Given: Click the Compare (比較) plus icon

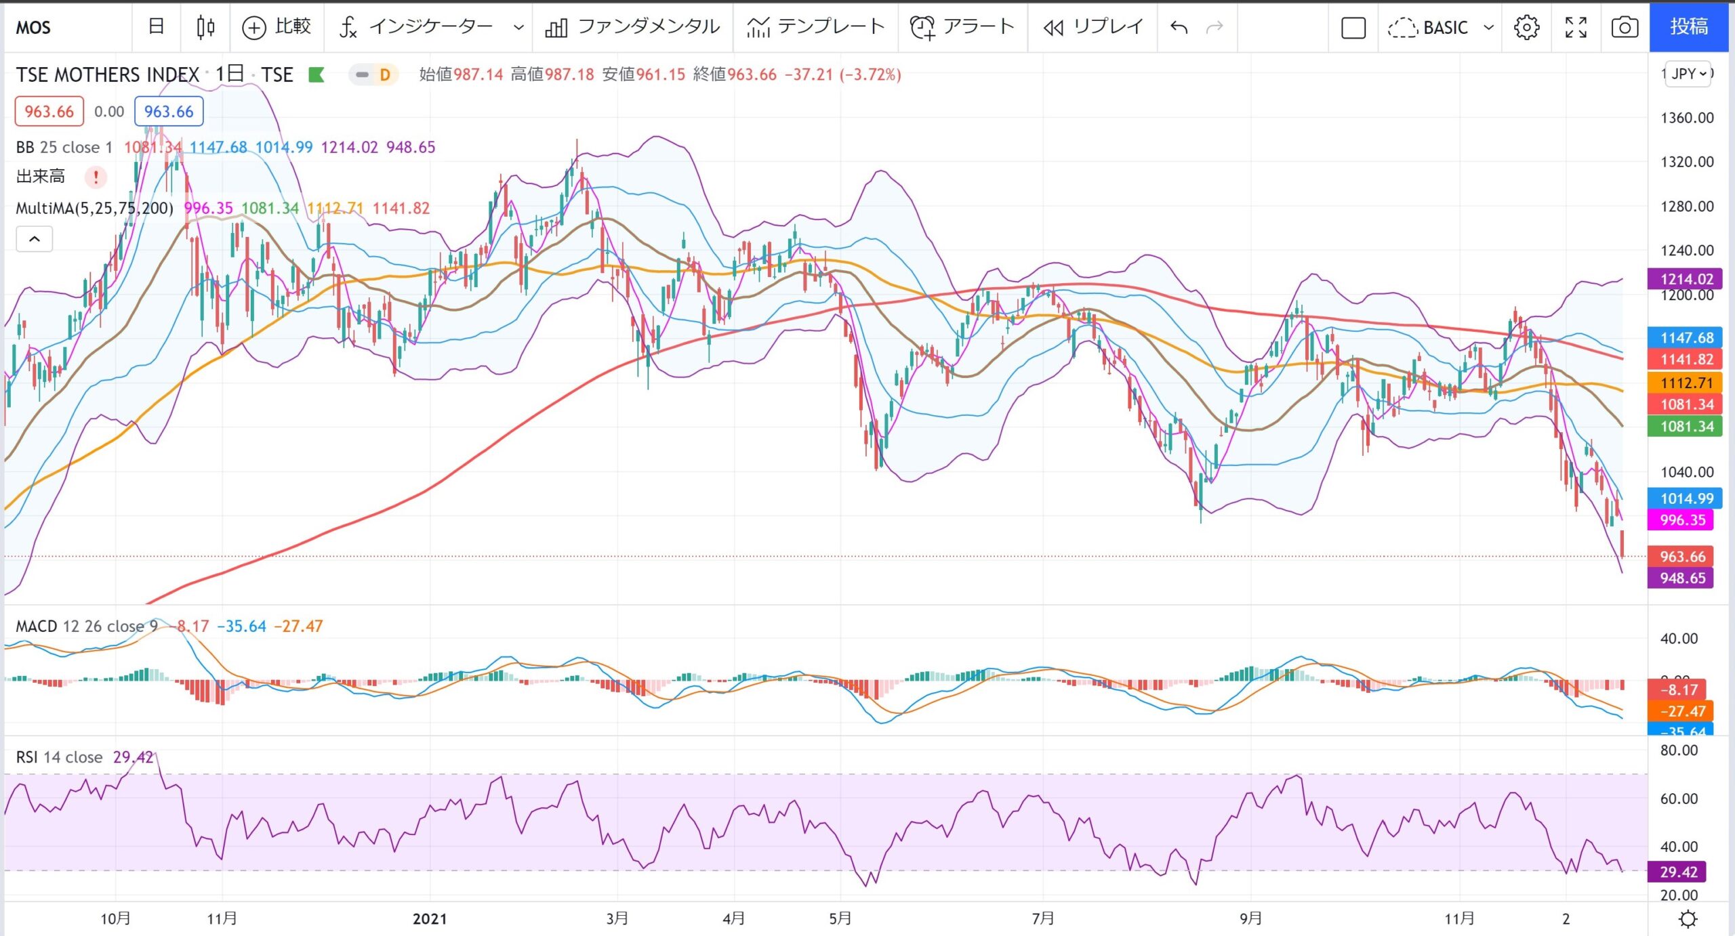Looking at the screenshot, I should (x=254, y=28).
